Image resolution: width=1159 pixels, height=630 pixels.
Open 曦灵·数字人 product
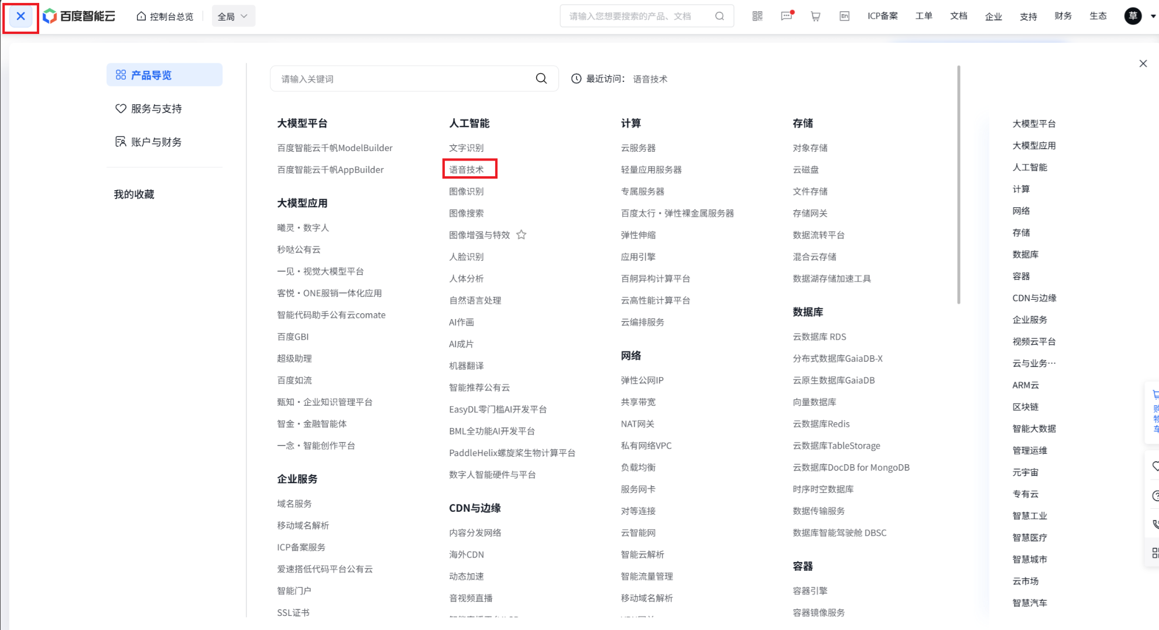click(x=303, y=228)
